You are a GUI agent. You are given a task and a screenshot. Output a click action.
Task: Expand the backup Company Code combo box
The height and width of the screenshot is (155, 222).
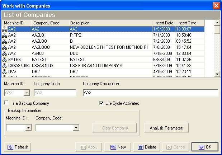pyautogui.click(x=76, y=127)
